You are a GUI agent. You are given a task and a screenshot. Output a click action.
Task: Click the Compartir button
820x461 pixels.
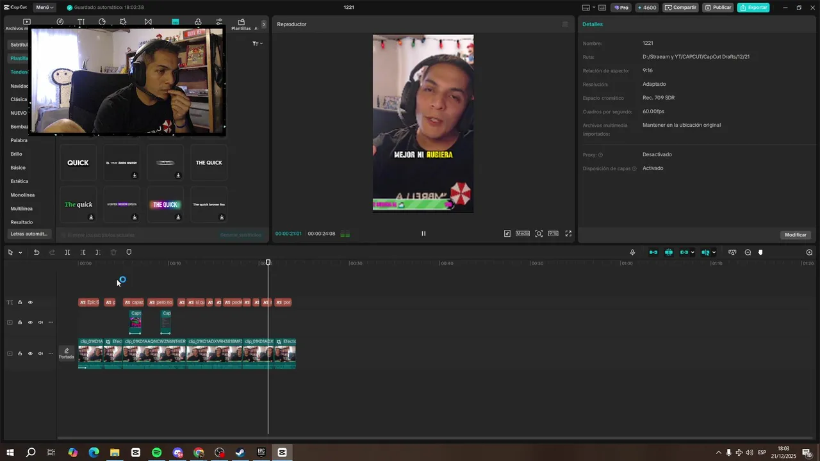pyautogui.click(x=680, y=8)
